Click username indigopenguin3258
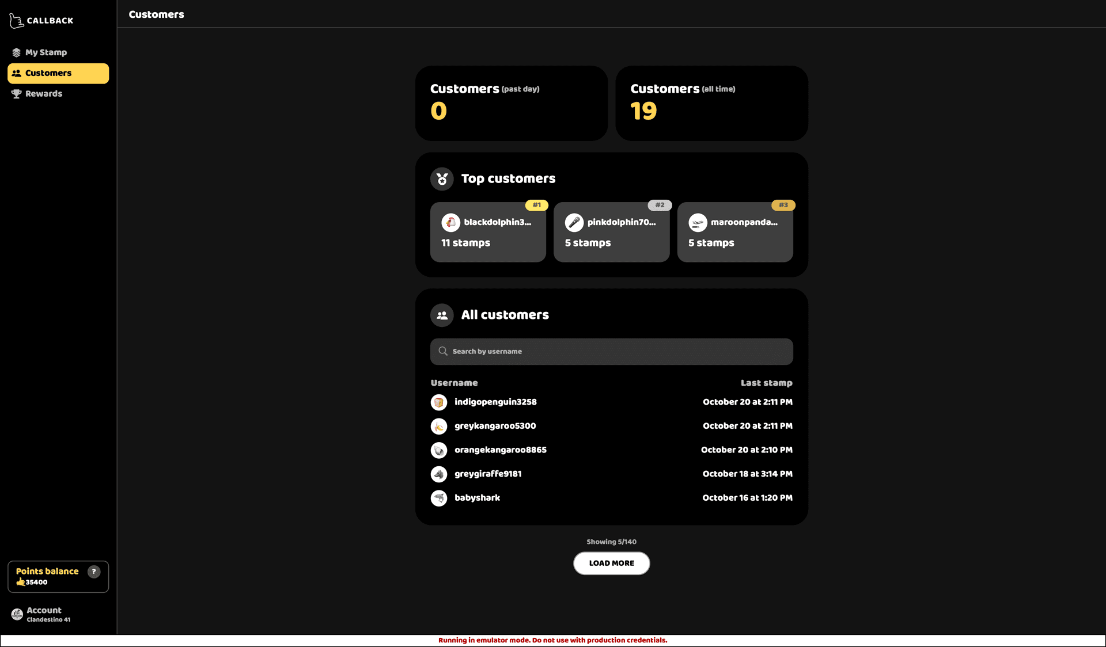The height and width of the screenshot is (647, 1106). 495,402
